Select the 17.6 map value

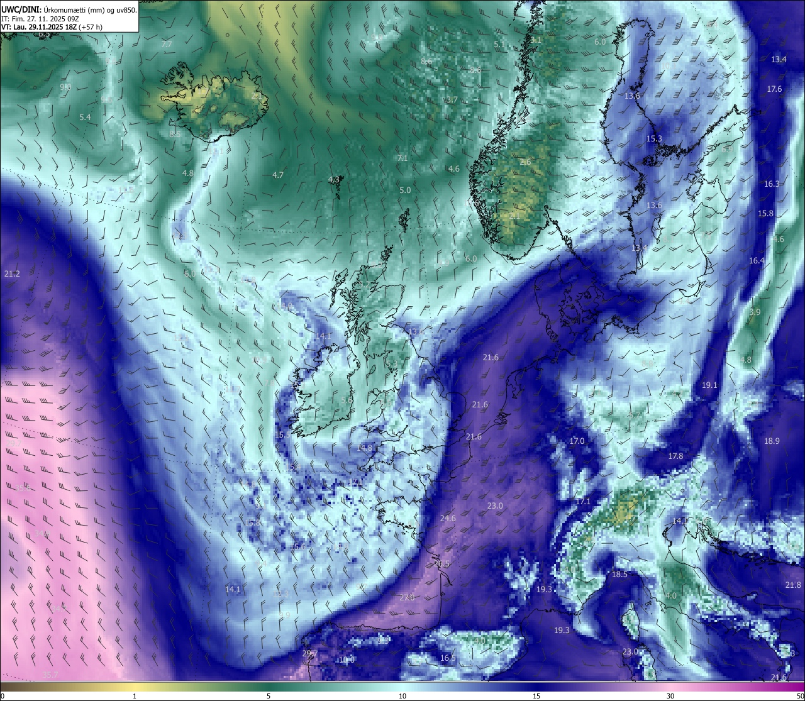click(774, 89)
